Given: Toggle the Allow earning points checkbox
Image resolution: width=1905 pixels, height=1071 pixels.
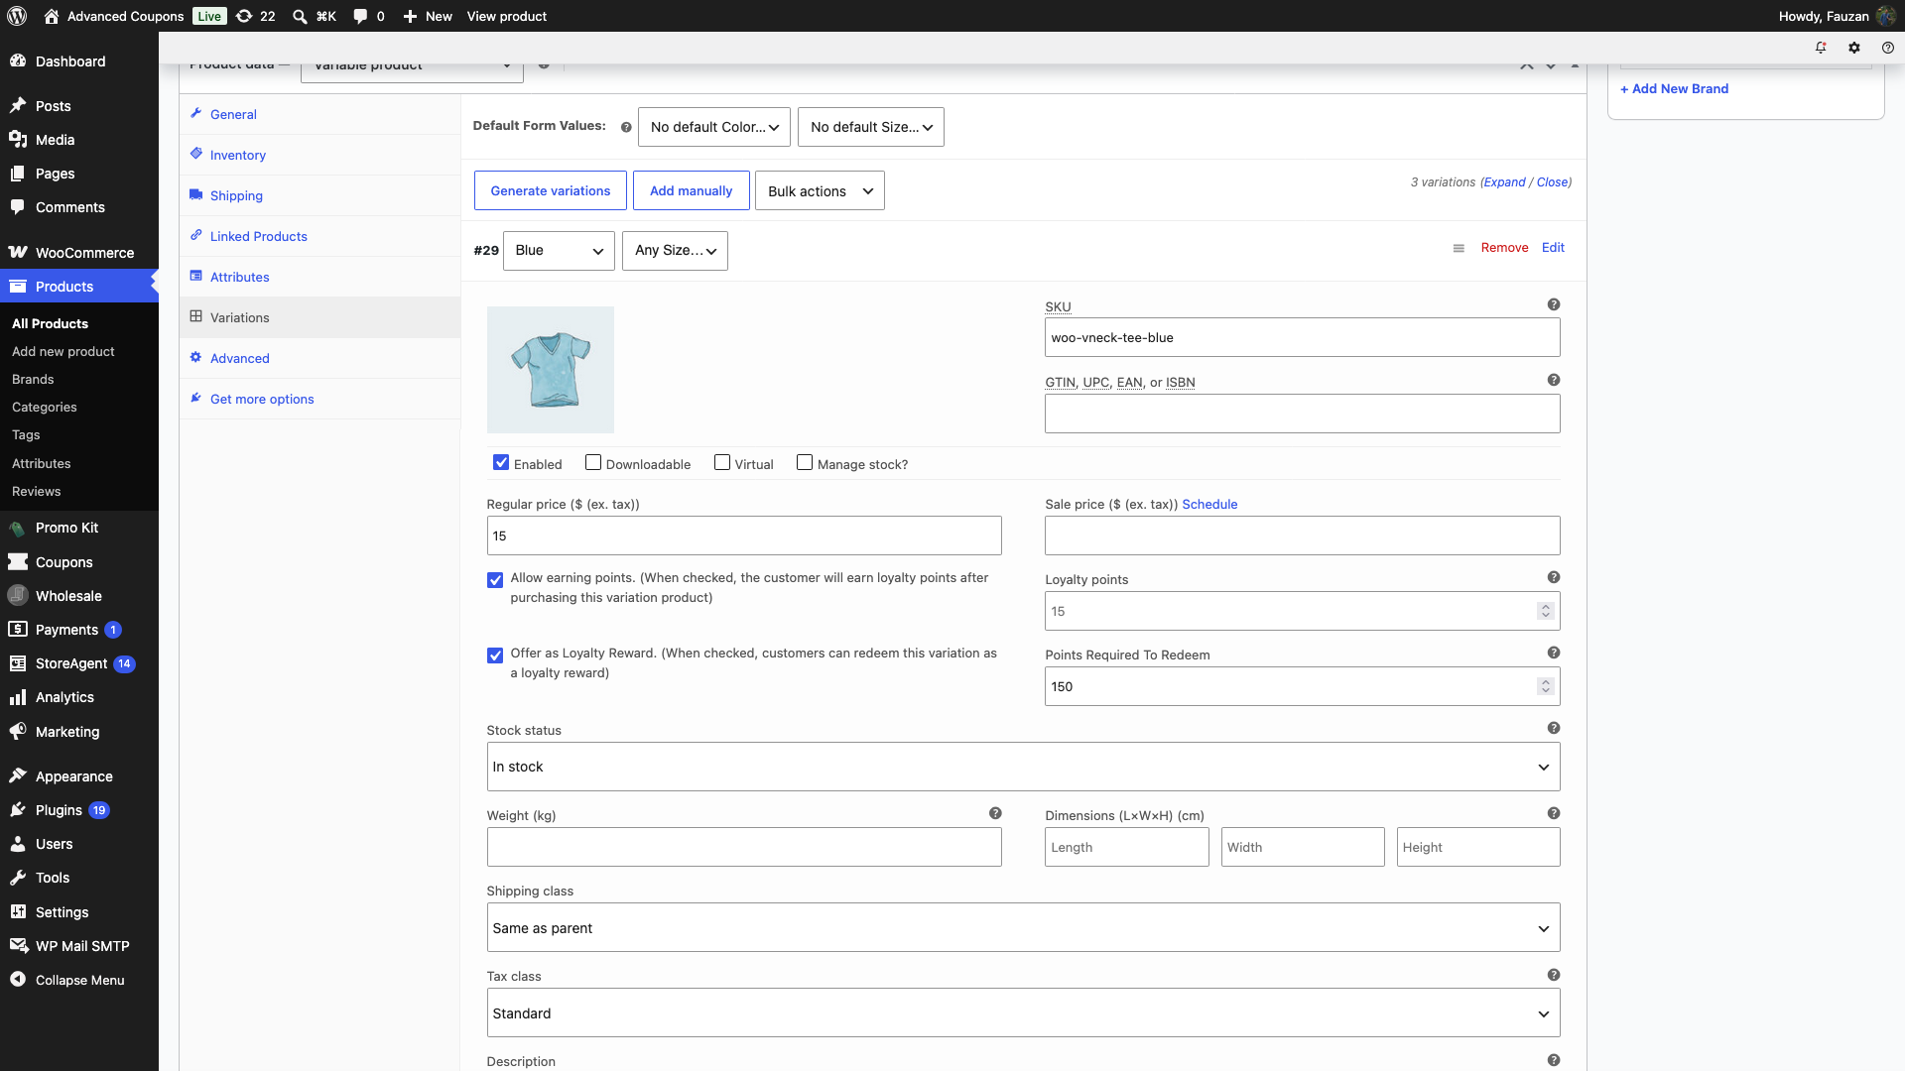Looking at the screenshot, I should 495,581.
